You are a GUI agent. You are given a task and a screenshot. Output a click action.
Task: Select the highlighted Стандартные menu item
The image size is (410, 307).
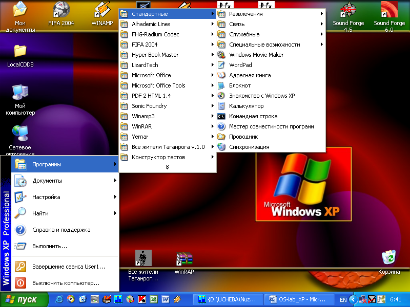click(x=168, y=14)
